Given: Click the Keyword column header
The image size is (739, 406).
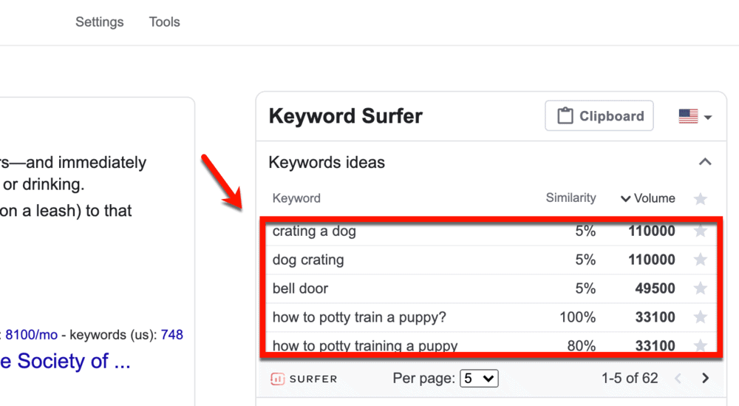Looking at the screenshot, I should (x=296, y=198).
